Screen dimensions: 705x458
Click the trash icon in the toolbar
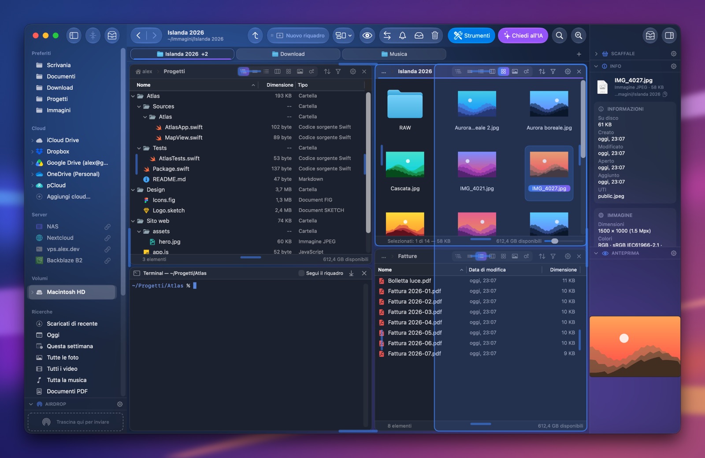click(435, 36)
